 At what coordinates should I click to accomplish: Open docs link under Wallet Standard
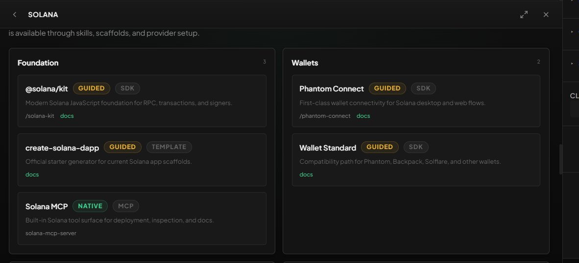(306, 174)
